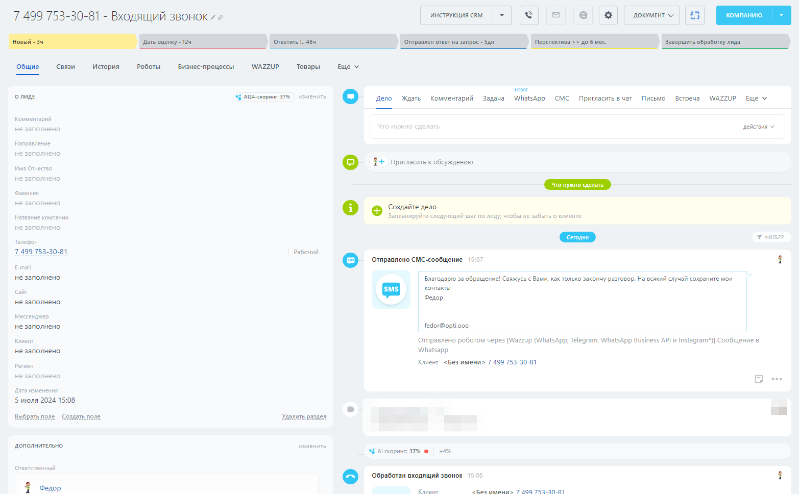The height and width of the screenshot is (494, 799).
Task: Click the note icon on SMS entry
Action: click(759, 379)
